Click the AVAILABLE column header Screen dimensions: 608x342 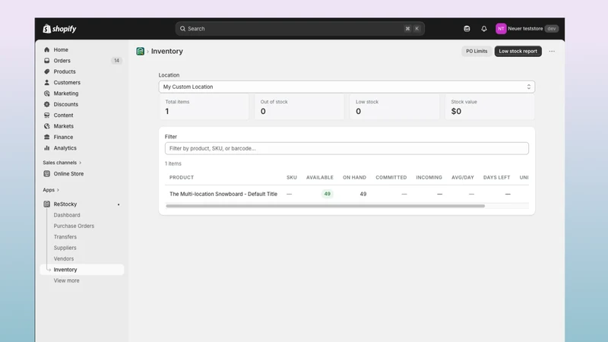[320, 177]
